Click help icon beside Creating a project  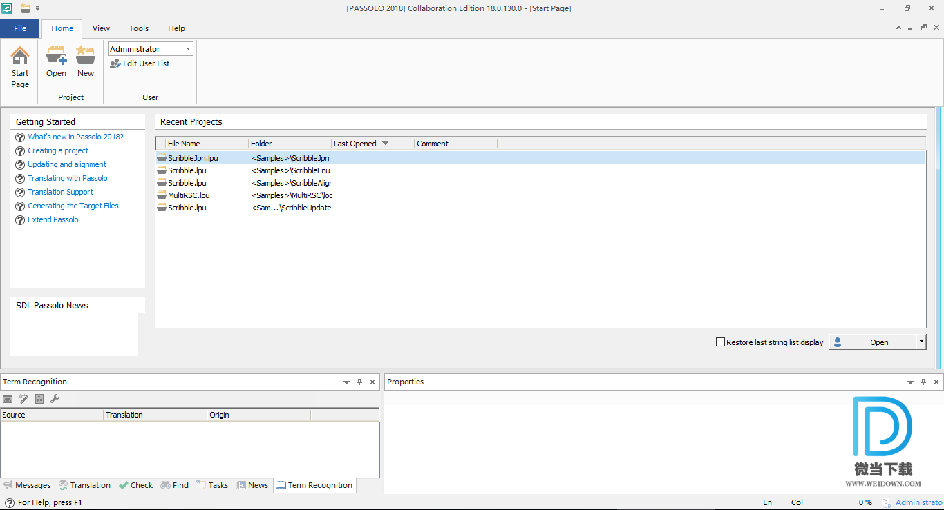coord(20,151)
